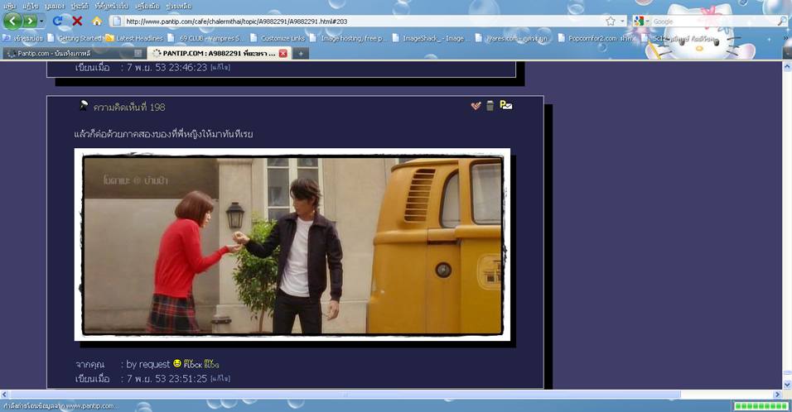Open the help menu bar item
Image resolution: width=792 pixels, height=412 pixels.
click(x=179, y=6)
